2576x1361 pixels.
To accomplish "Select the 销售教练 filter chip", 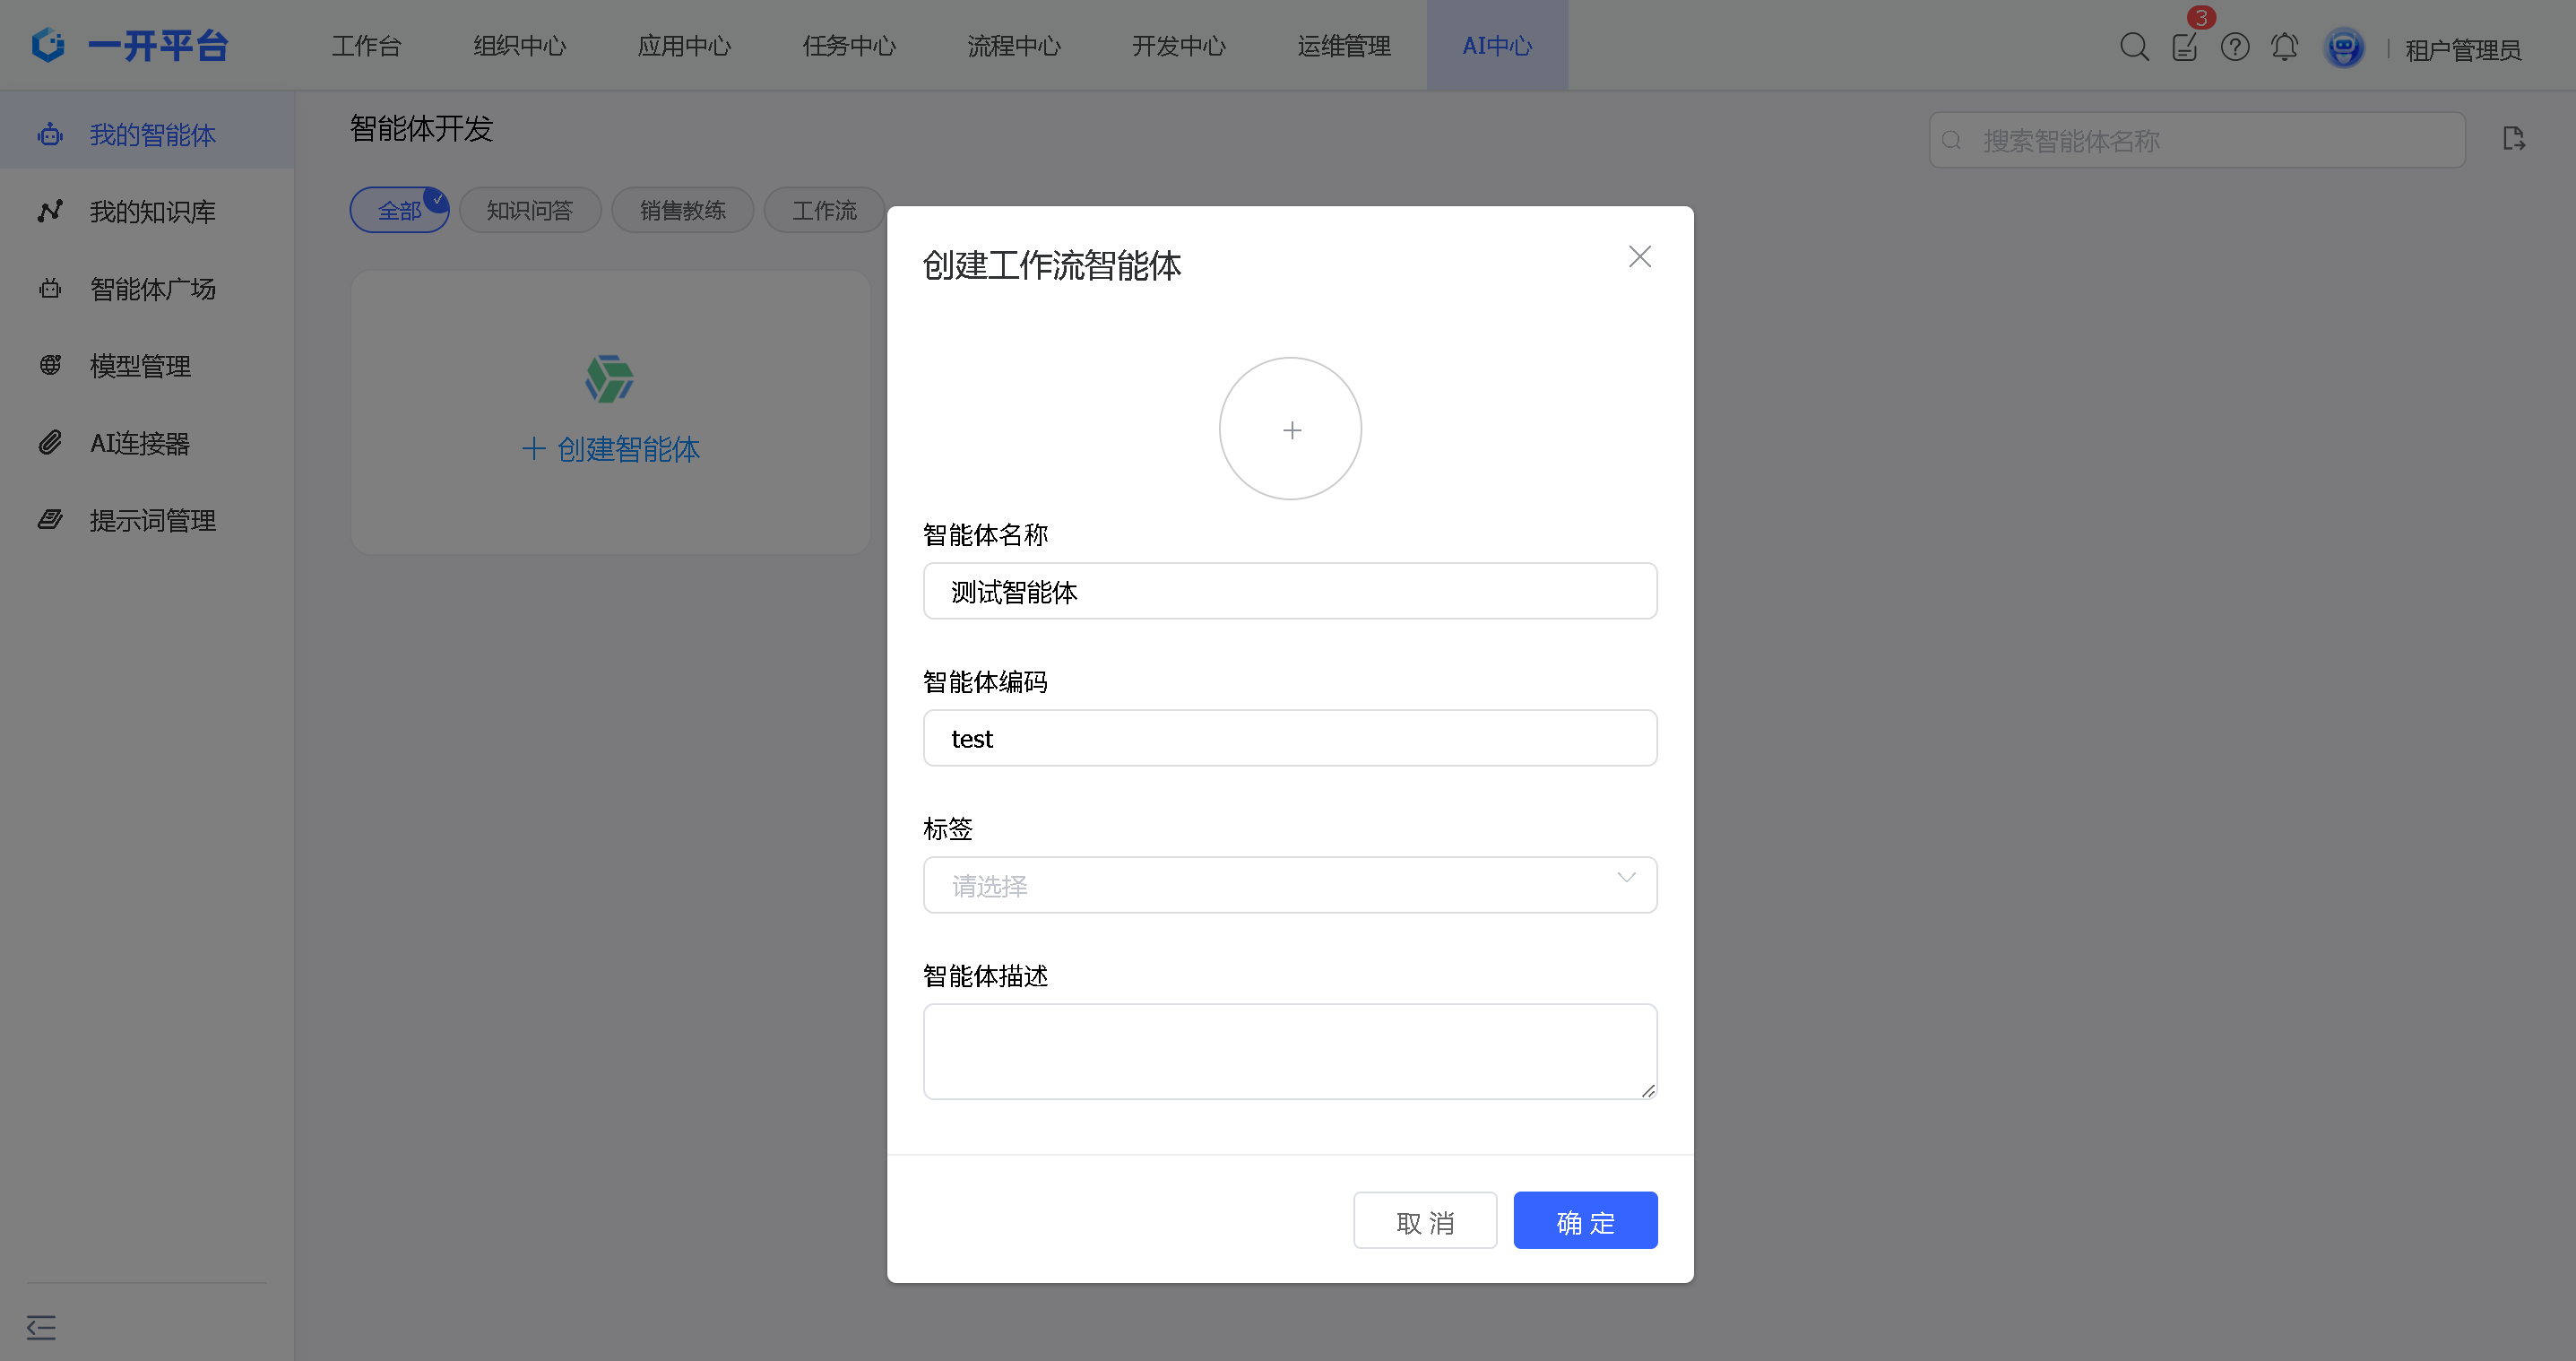I will point(682,210).
